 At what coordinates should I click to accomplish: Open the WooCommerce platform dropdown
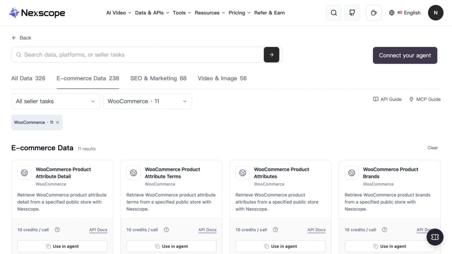point(148,101)
